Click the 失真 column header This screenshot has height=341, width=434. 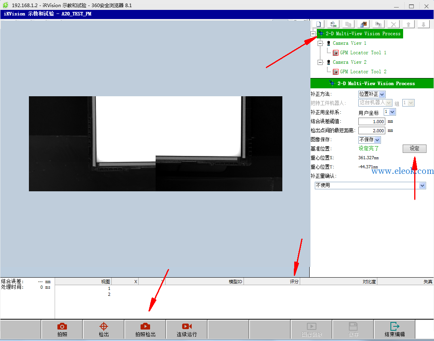[x=405, y=282]
